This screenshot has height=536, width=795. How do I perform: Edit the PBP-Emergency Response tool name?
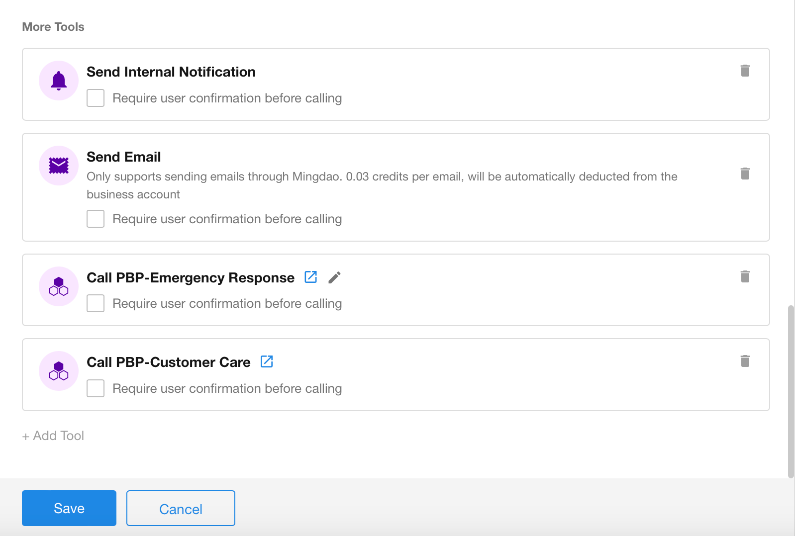334,277
